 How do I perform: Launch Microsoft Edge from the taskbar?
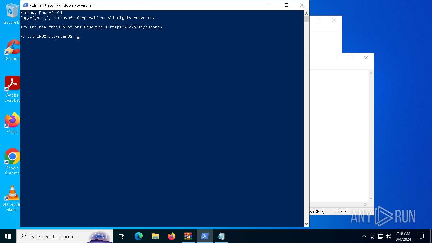click(x=139, y=236)
